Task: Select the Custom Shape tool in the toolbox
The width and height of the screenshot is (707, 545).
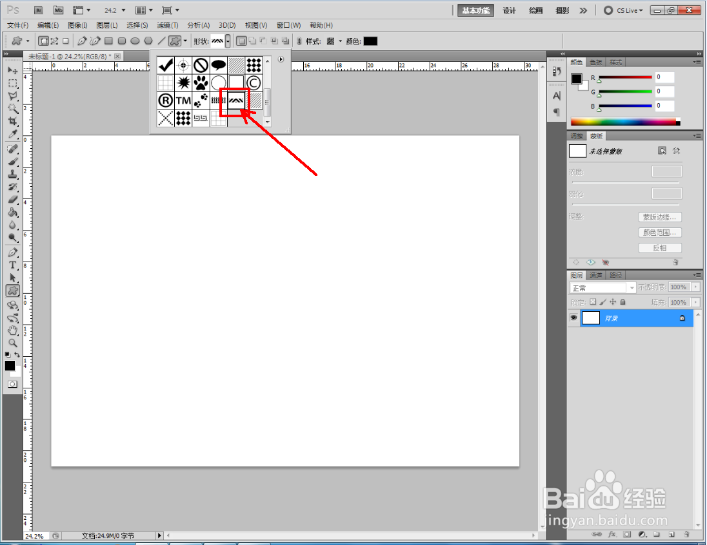Action: coord(13,291)
